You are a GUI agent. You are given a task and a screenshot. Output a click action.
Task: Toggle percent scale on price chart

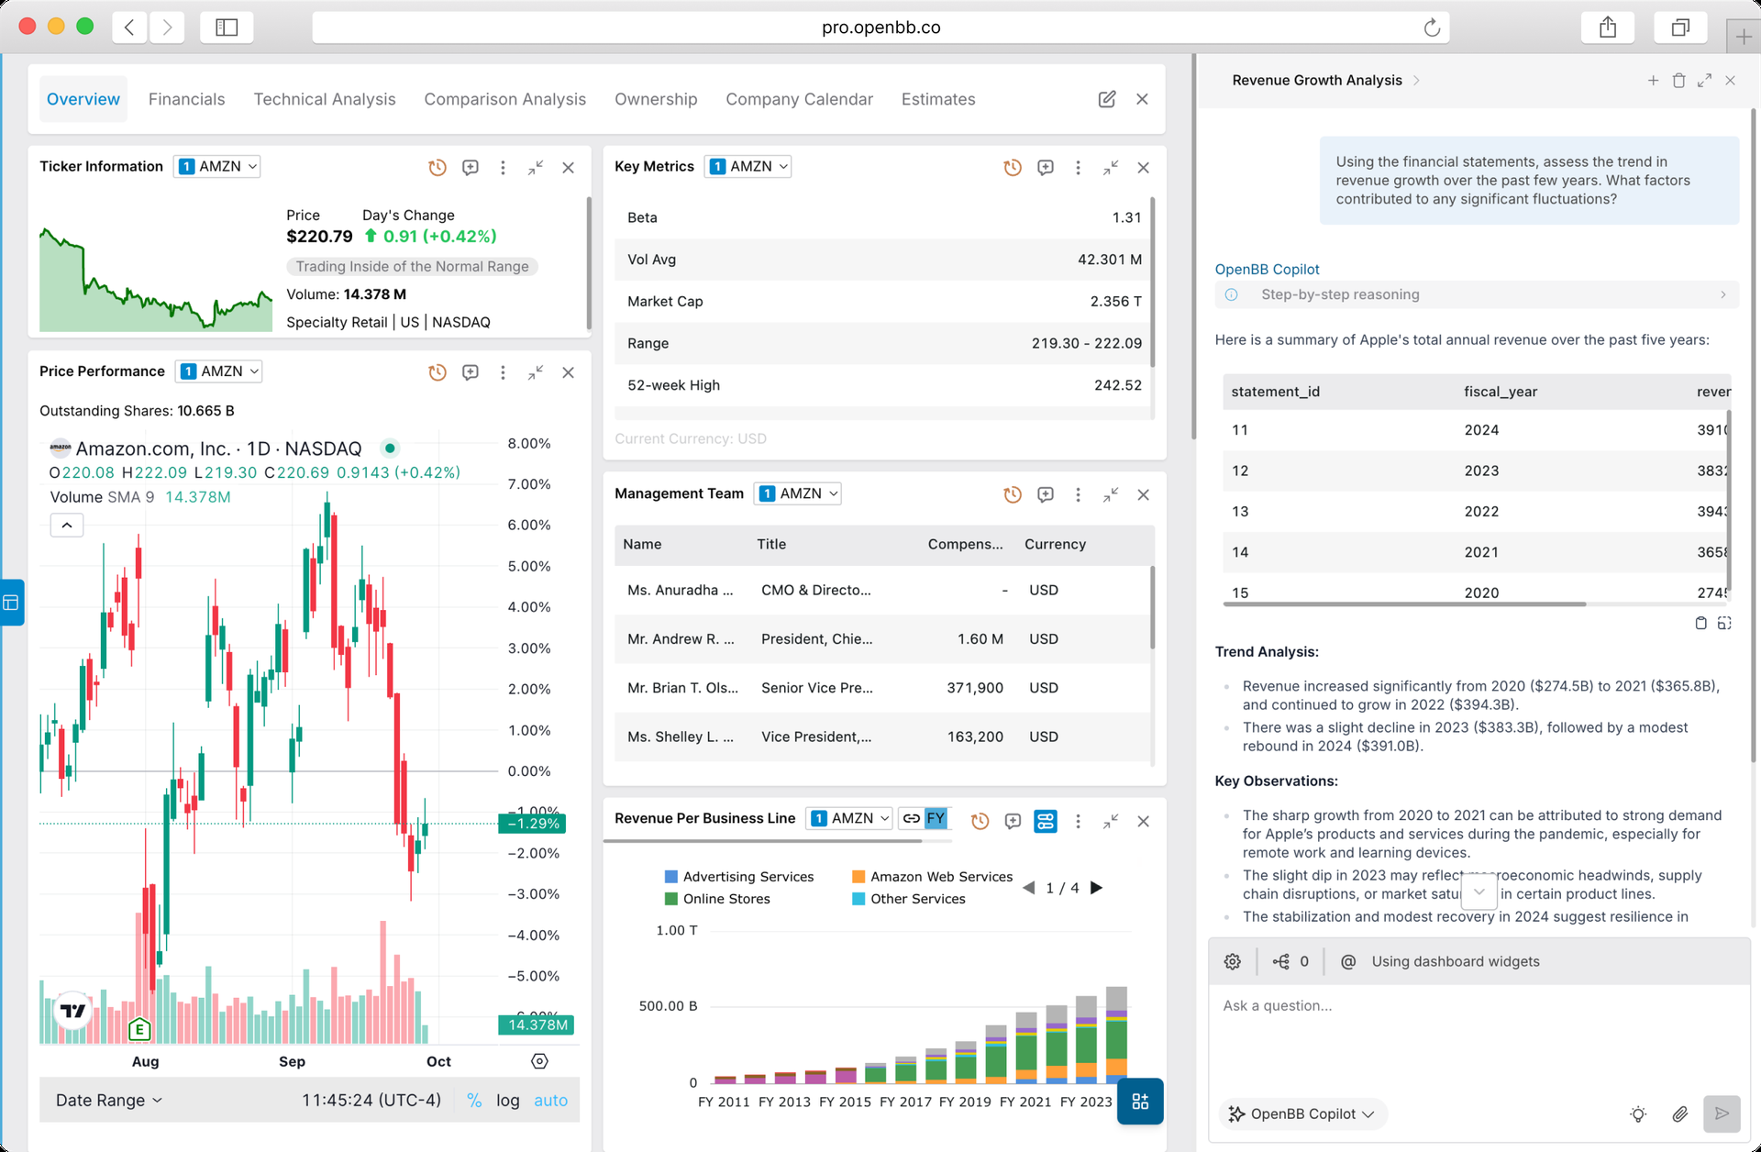474,1101
